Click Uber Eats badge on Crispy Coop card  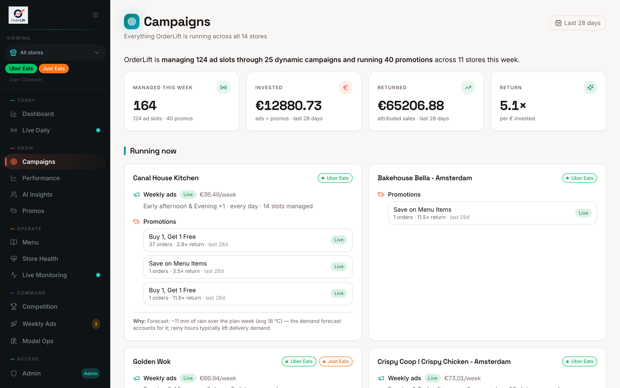point(580,361)
